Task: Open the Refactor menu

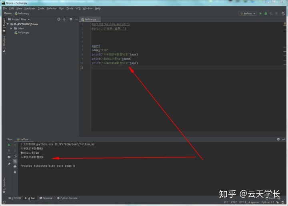Action: [52, 8]
